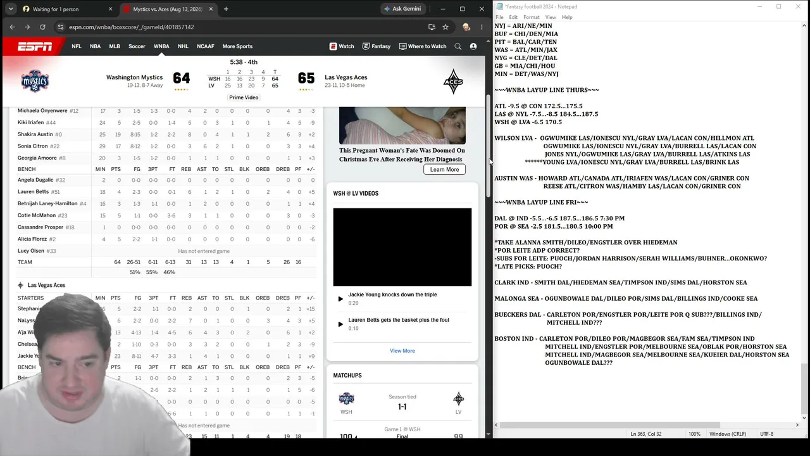Click the install app icon in address bar
The width and height of the screenshot is (810, 456).
click(x=432, y=27)
